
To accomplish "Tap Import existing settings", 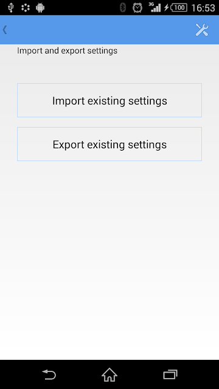I will (109, 100).
